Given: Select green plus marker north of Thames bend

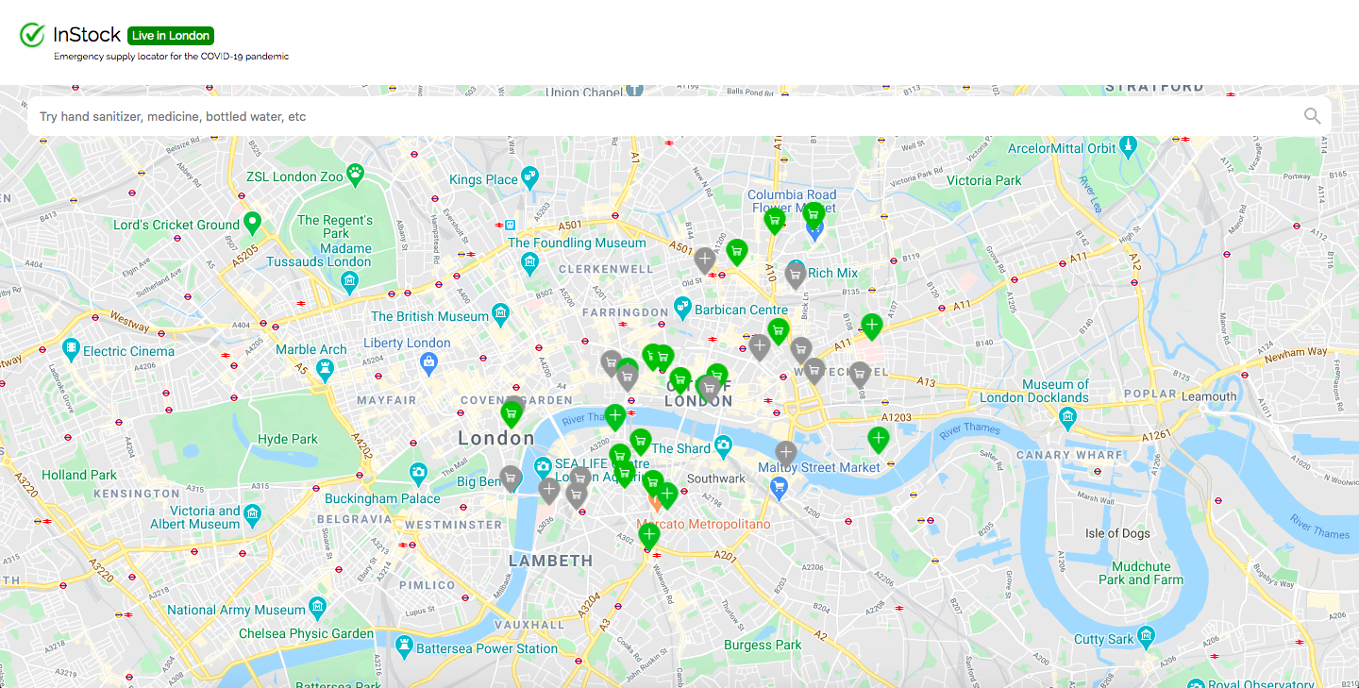Looking at the screenshot, I should [879, 440].
